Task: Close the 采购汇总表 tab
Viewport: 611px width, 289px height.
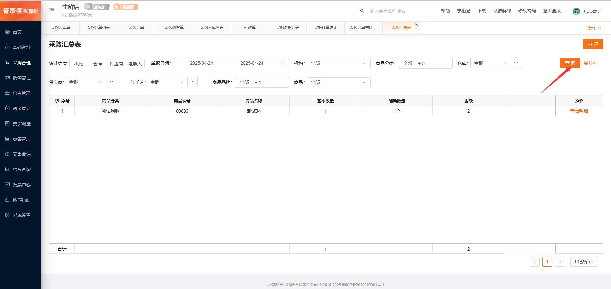Action: (417, 25)
